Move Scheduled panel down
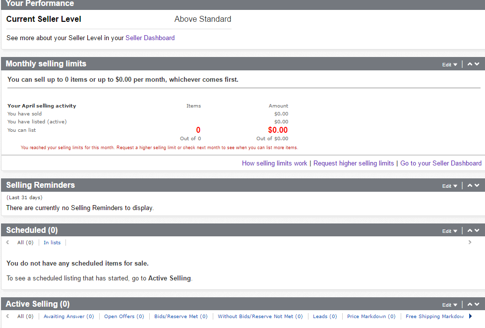This screenshot has height=328, width=485. (x=477, y=230)
